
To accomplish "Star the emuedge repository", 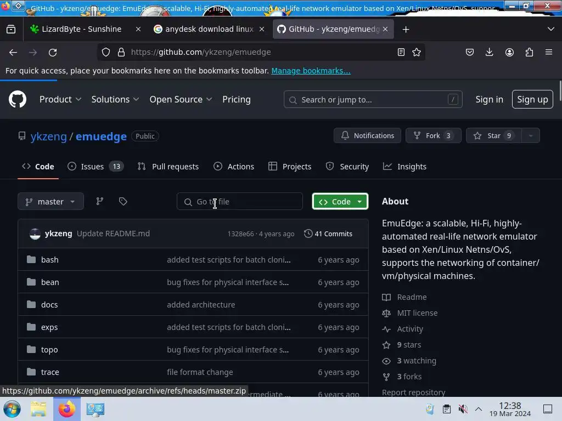I will [x=493, y=136].
